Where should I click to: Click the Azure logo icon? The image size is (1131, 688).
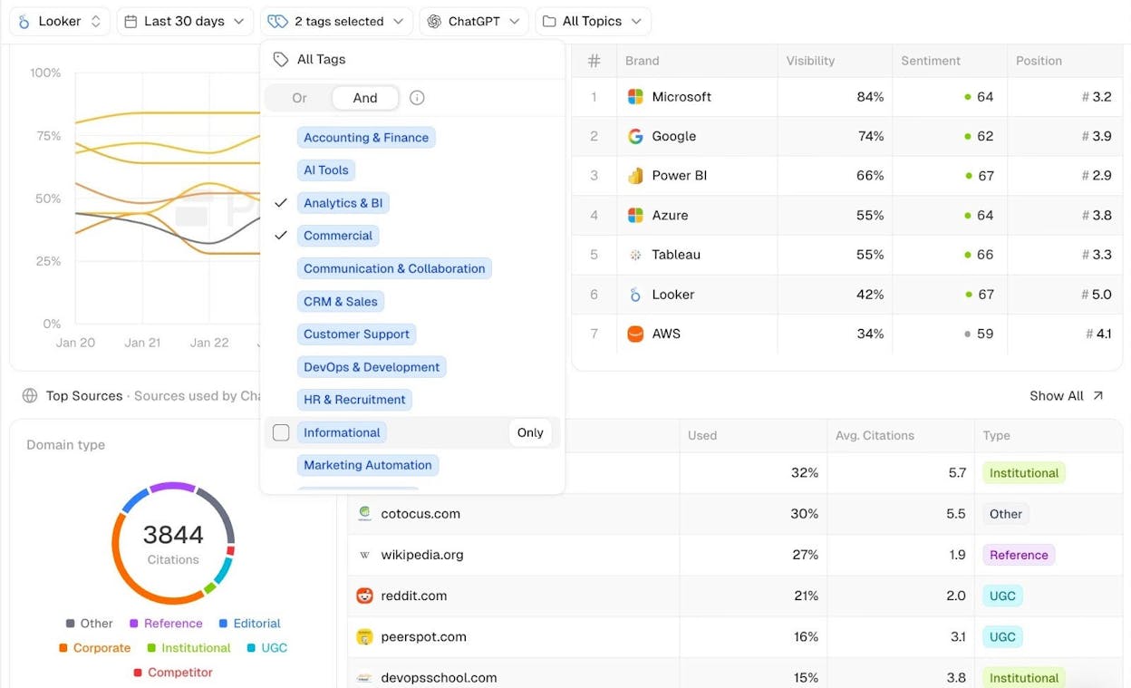(635, 215)
